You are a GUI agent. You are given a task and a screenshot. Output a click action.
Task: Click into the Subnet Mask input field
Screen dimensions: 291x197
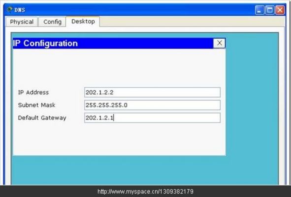coord(152,105)
